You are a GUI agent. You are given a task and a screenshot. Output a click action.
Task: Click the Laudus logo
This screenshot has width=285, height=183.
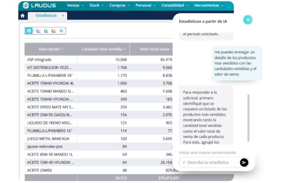39,5
